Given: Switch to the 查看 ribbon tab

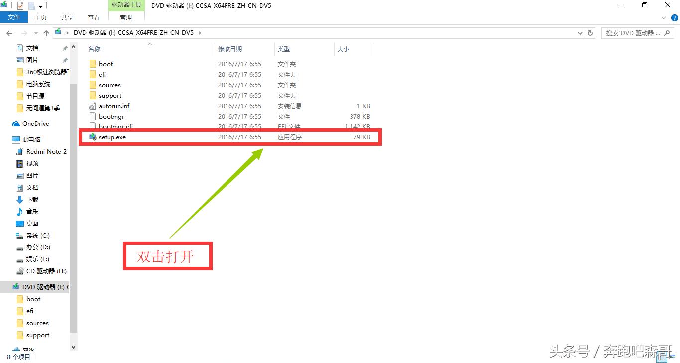Looking at the screenshot, I should (93, 17).
